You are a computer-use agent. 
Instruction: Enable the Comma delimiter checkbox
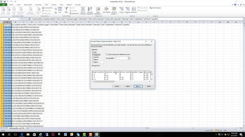93,57
